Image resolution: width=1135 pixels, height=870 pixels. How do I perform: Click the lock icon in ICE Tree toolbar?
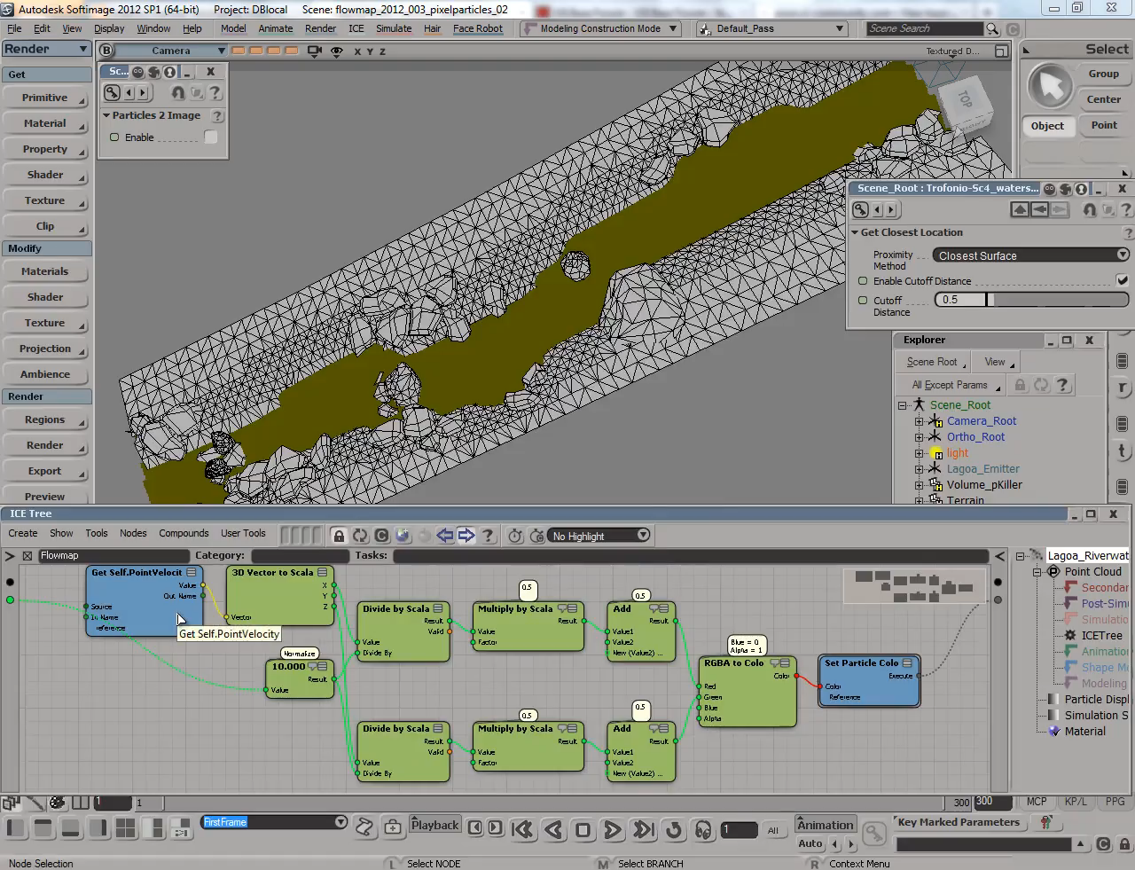(x=339, y=536)
